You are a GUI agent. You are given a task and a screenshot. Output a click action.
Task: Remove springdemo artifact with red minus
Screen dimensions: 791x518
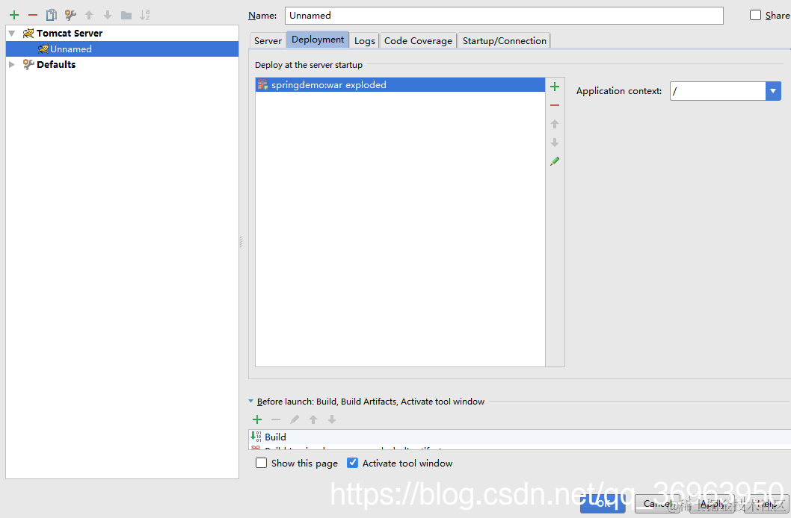coord(555,105)
